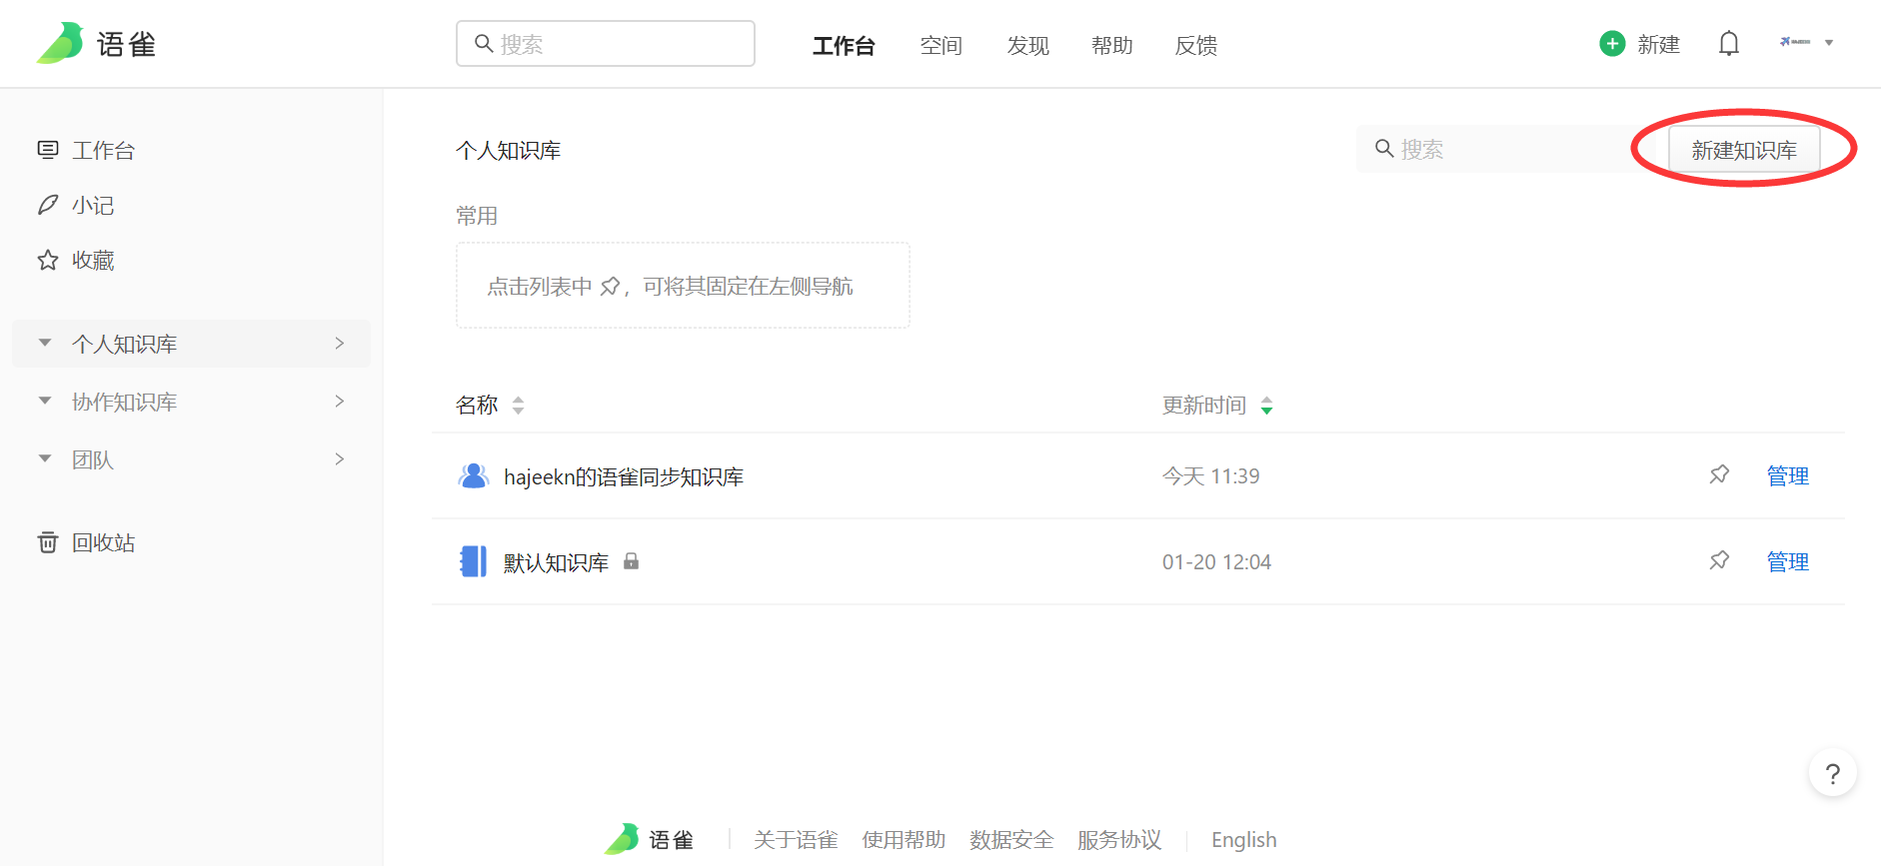Open 默认知识库 name link

point(556,562)
